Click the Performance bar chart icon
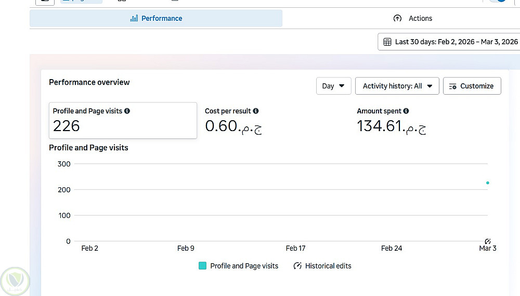The width and height of the screenshot is (520, 296). click(134, 18)
